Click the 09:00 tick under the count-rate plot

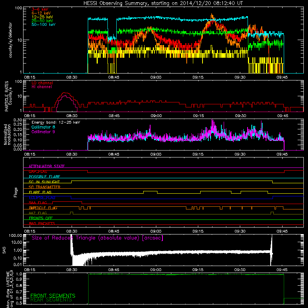coord(156,77)
